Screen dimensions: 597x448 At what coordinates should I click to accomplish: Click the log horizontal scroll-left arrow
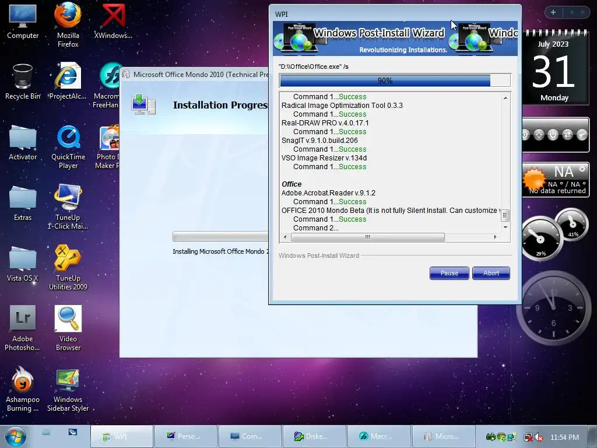pyautogui.click(x=285, y=237)
